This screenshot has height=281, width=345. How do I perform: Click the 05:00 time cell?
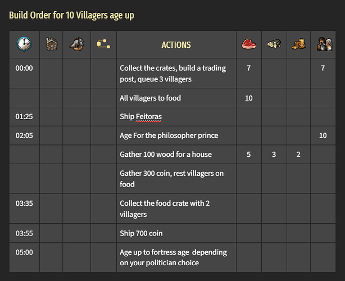pyautogui.click(x=24, y=252)
